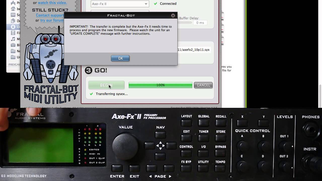Click the 'Connected' status text
Image resolution: width=322 pixels, height=181 pixels.
[168, 4]
